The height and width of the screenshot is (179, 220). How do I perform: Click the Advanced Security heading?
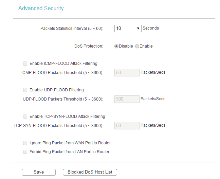click(41, 8)
